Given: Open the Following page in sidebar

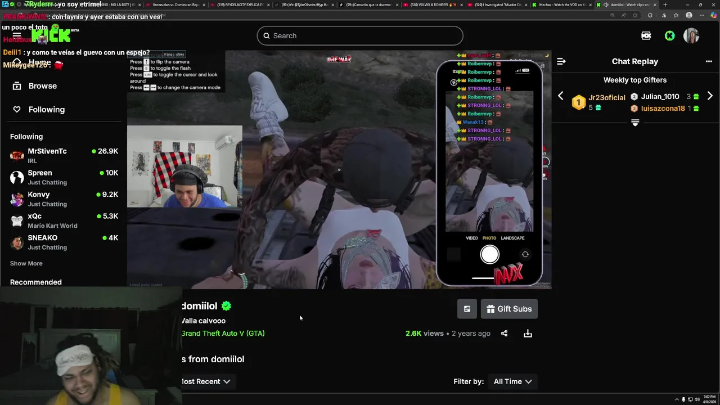Looking at the screenshot, I should tap(46, 110).
